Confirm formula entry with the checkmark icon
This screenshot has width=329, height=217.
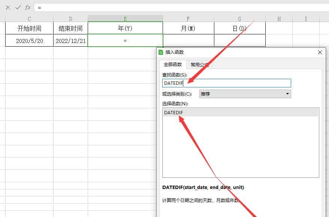(x=18, y=7)
